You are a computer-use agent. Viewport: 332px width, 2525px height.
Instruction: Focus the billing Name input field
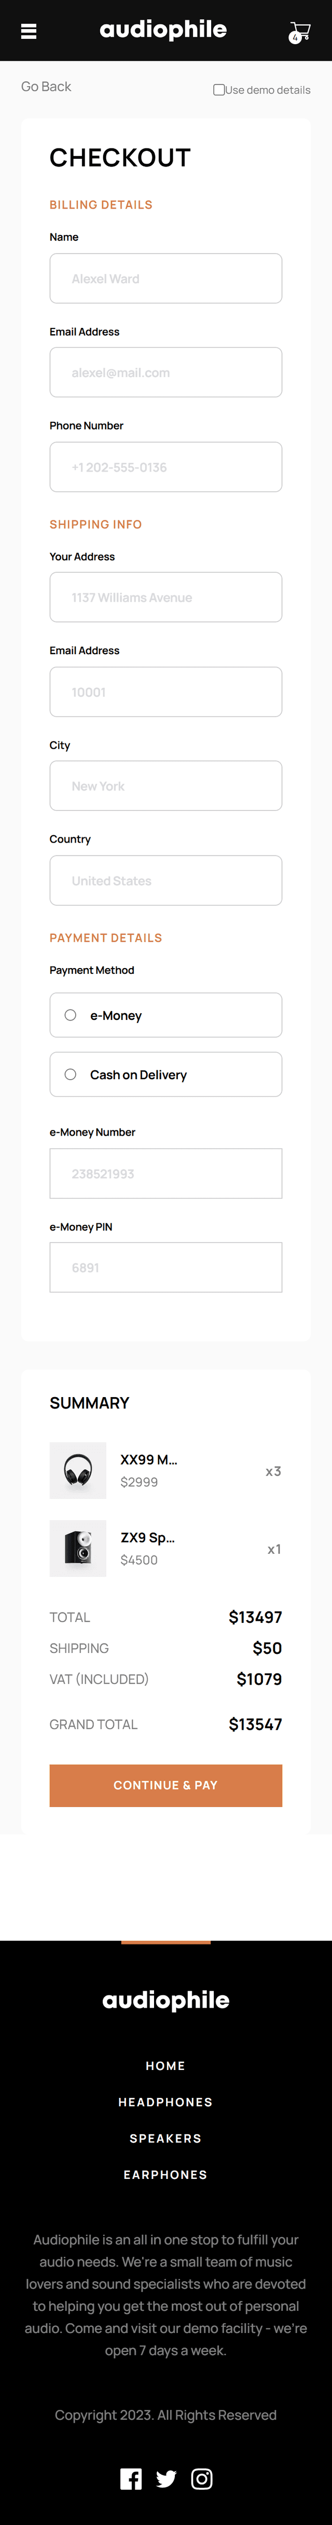pos(165,279)
